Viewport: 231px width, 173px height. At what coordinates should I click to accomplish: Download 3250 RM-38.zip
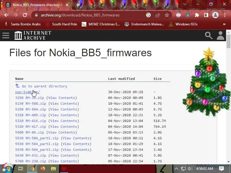pos(29,98)
